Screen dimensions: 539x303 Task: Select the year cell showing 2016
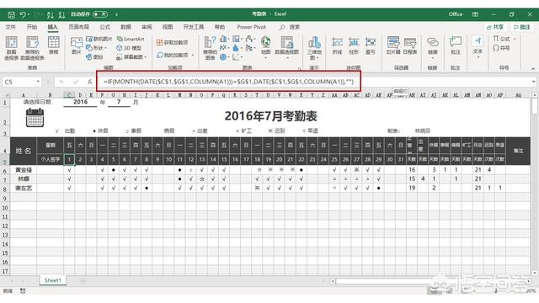(80, 102)
